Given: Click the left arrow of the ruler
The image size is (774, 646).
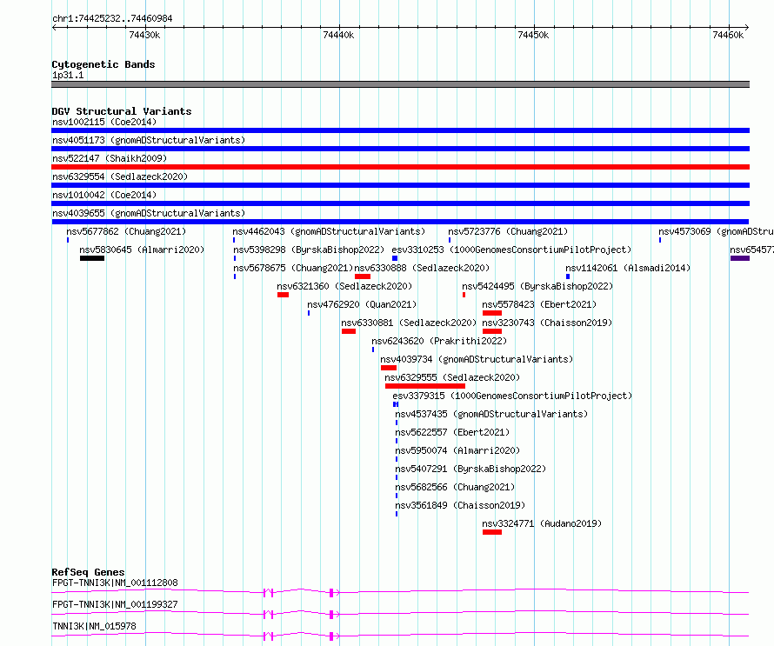Looking at the screenshot, I should point(54,27).
